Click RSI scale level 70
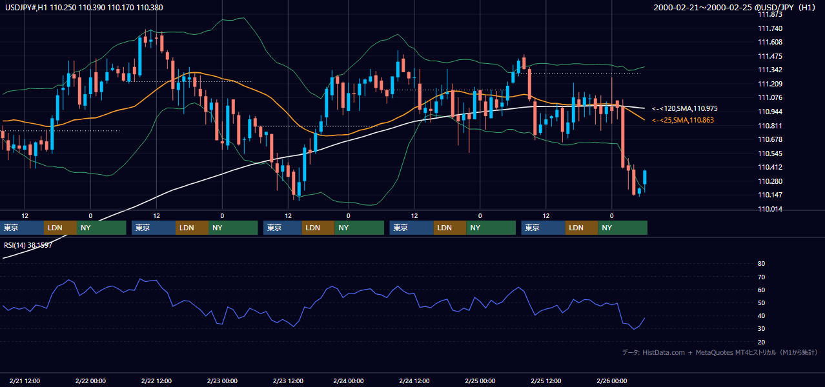Viewport: 825px width, 387px height. (761, 277)
